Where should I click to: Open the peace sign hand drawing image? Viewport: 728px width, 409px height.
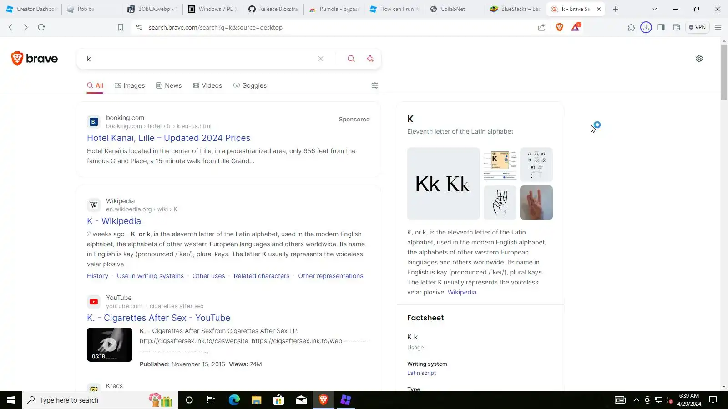[x=500, y=203]
